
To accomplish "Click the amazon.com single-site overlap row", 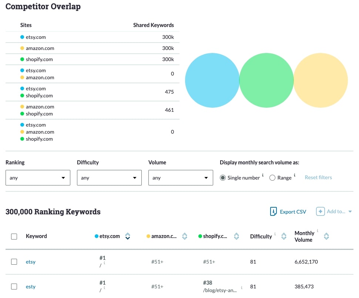I will [x=93, y=48].
